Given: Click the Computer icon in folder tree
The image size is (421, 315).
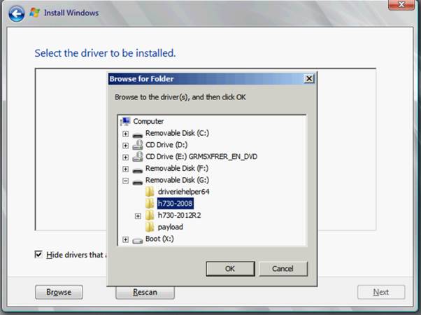Looking at the screenshot, I should tap(125, 121).
